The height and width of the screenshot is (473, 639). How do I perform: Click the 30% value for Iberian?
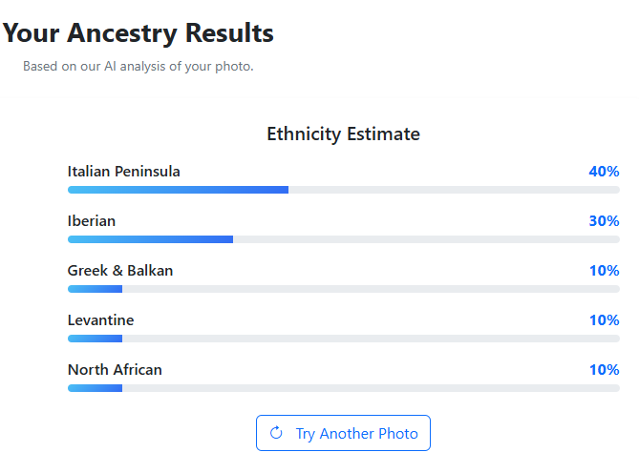pyautogui.click(x=604, y=221)
